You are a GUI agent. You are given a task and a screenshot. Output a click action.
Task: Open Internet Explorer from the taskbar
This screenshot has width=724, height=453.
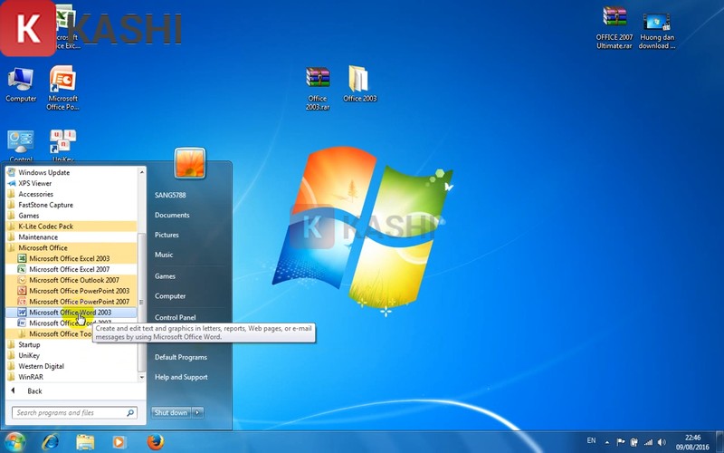[x=51, y=441]
